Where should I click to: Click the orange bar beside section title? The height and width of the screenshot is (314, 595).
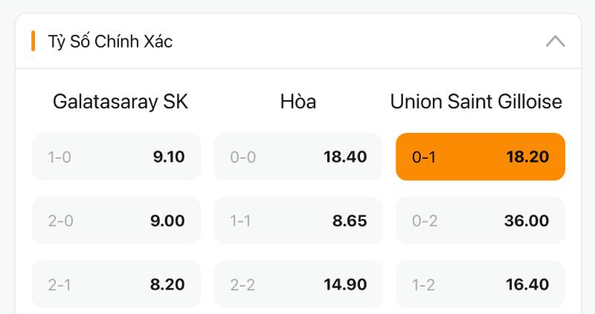(x=33, y=42)
